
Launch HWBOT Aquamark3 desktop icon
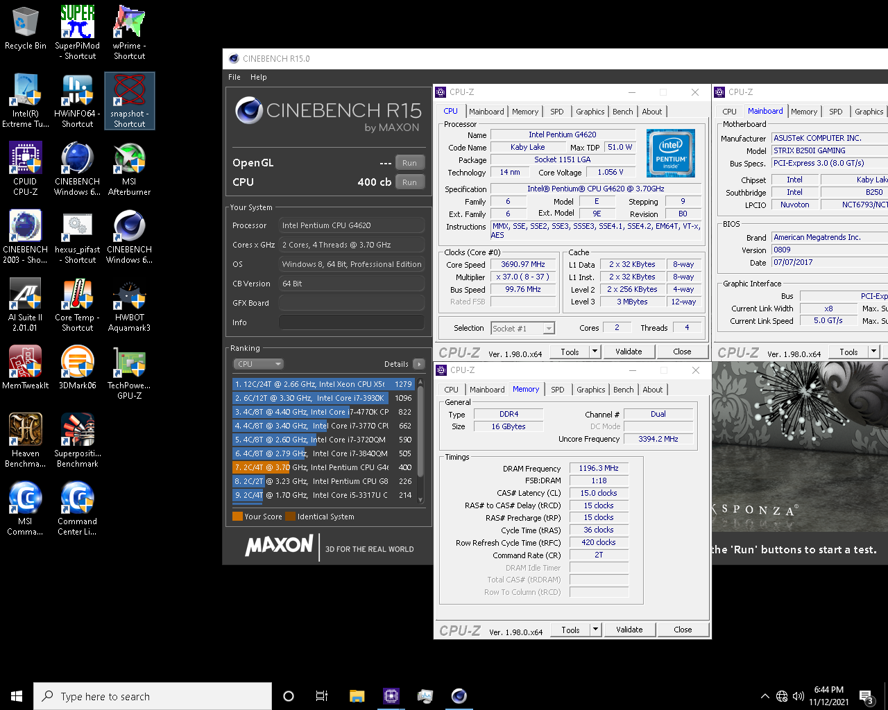[x=129, y=305]
